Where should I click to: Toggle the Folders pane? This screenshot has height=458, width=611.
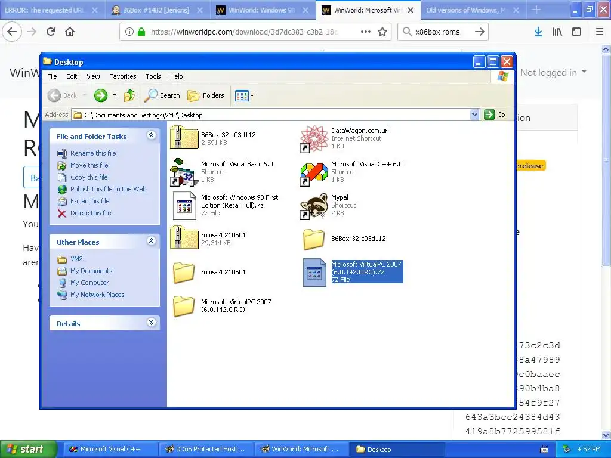tap(206, 95)
